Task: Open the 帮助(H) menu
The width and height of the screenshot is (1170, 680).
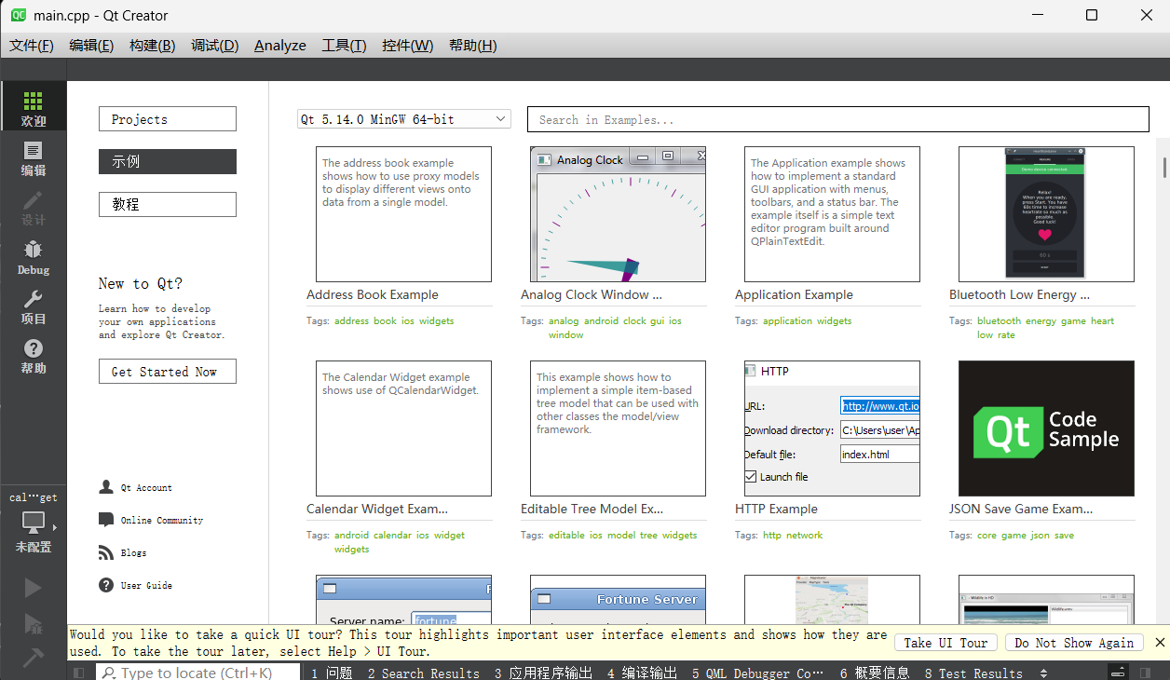Action: point(472,46)
